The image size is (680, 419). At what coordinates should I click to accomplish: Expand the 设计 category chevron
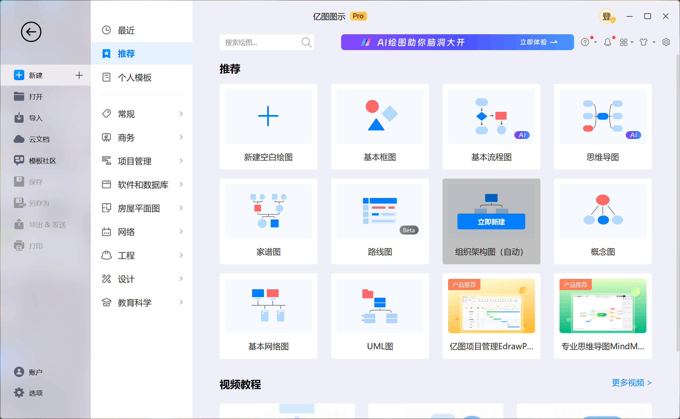[181, 279]
